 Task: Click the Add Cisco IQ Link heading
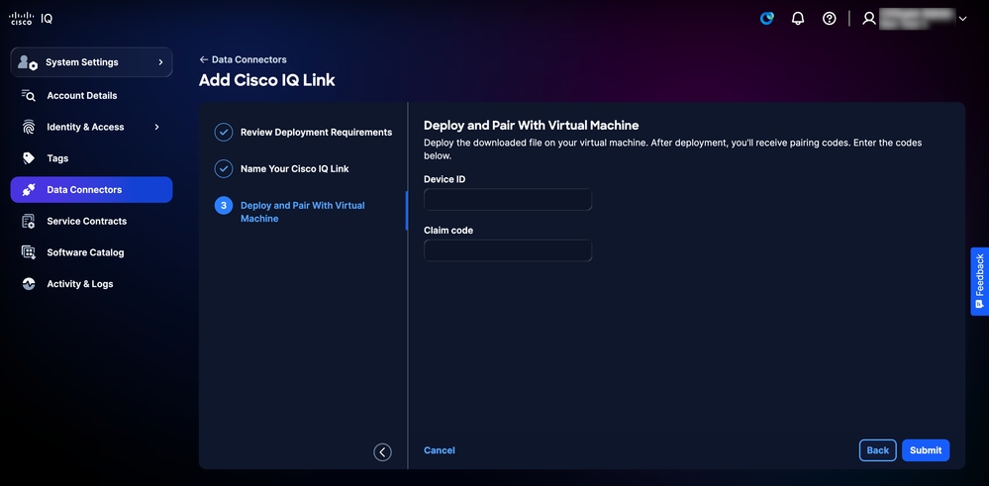tap(267, 80)
